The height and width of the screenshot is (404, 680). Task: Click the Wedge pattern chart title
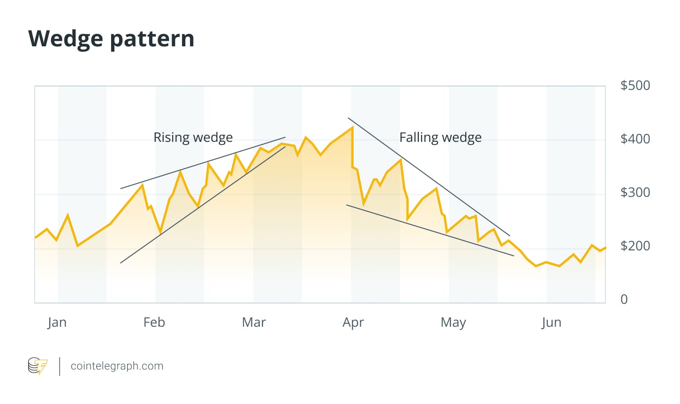click(111, 38)
